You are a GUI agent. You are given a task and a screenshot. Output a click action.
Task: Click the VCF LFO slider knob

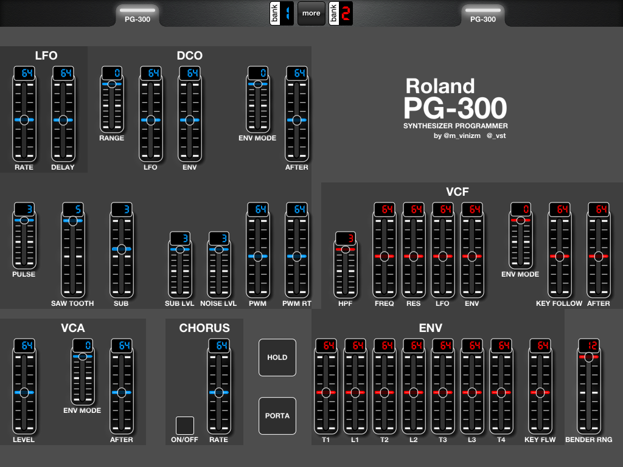443,256
